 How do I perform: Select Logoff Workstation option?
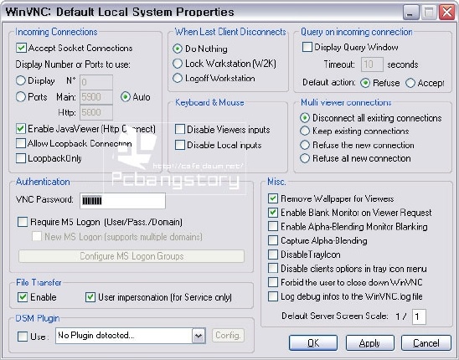[178, 78]
